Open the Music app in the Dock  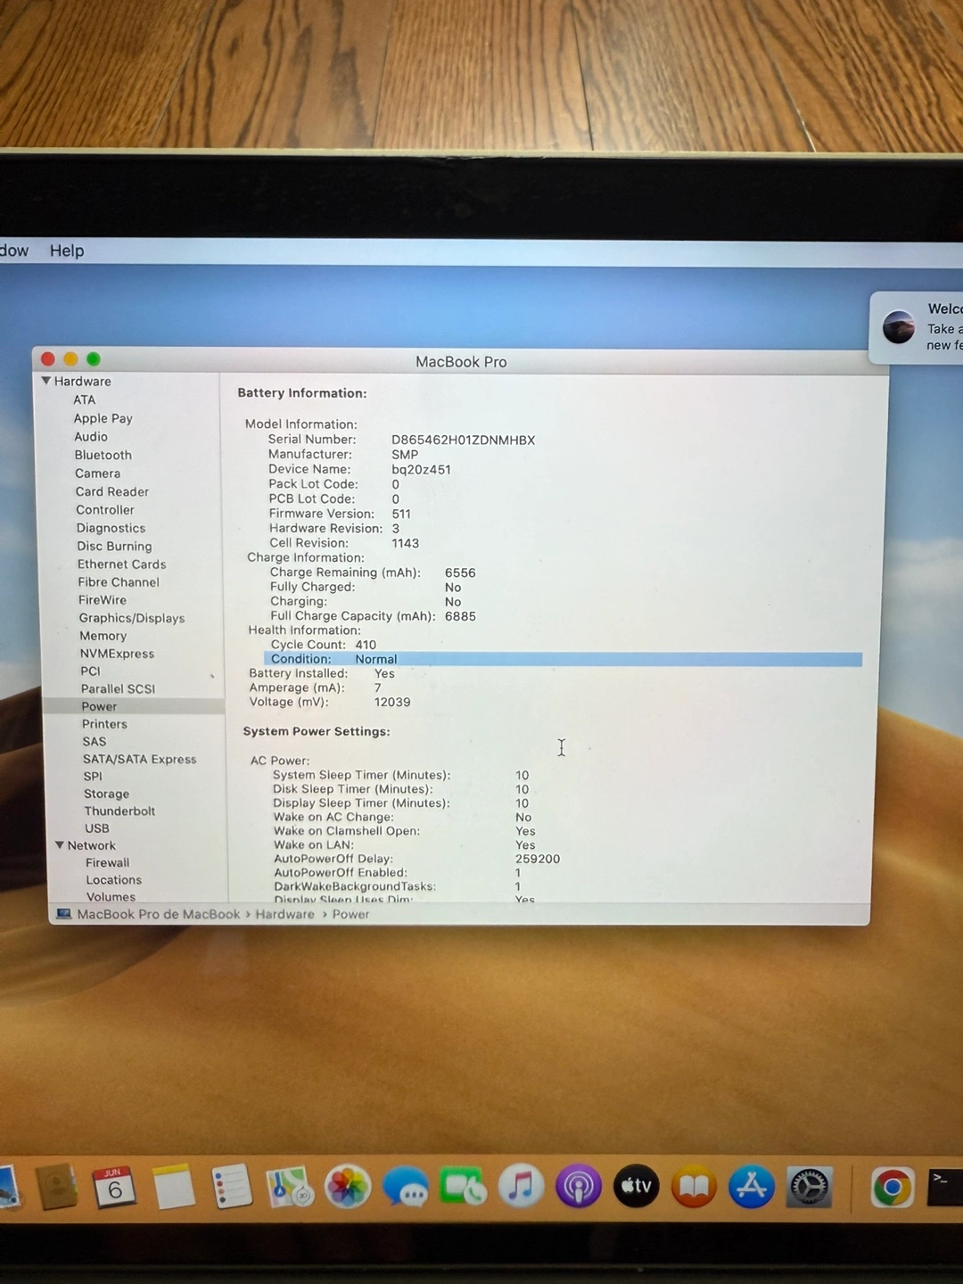(x=521, y=1188)
